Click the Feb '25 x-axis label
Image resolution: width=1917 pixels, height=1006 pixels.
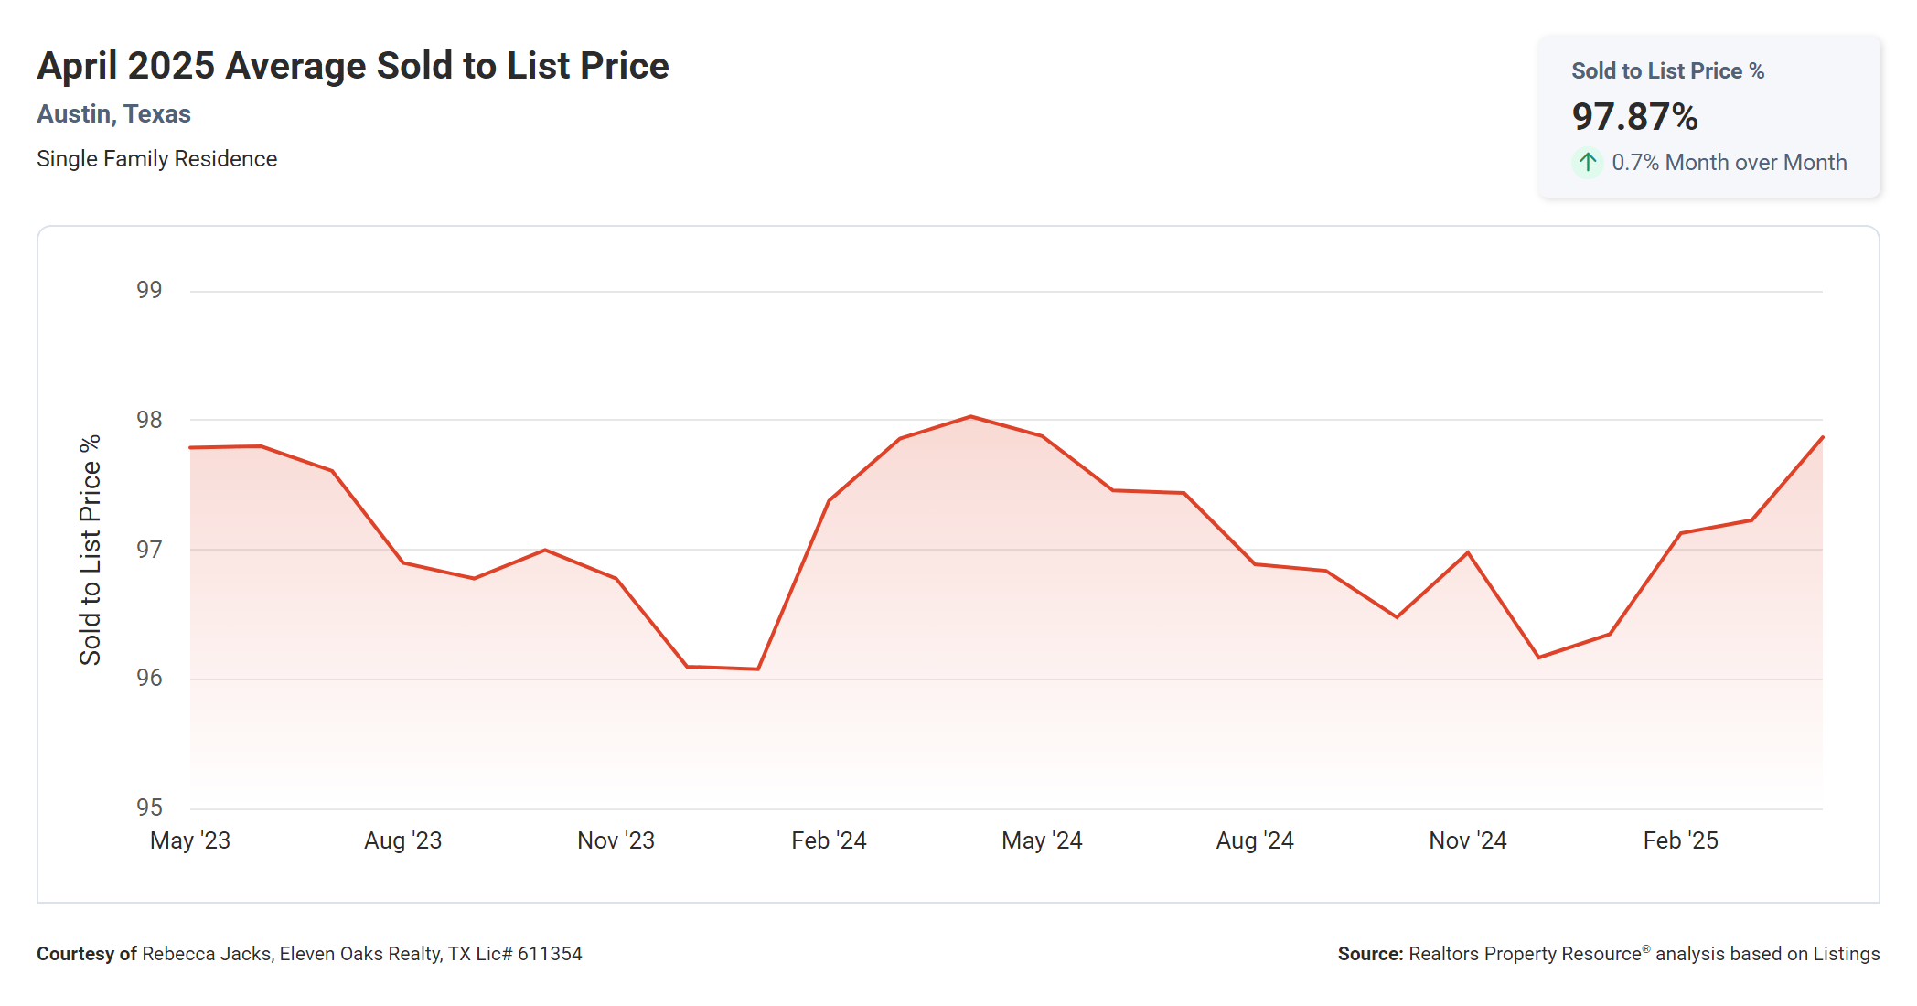click(x=1680, y=840)
